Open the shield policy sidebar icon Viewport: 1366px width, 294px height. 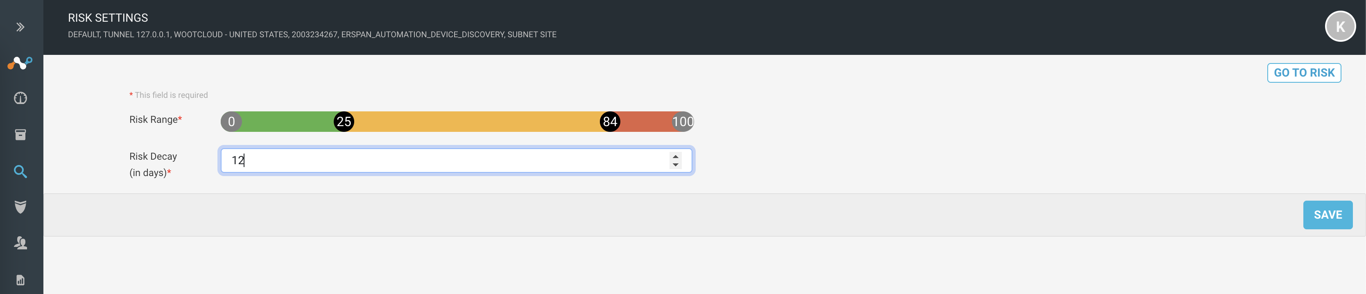coord(20,207)
